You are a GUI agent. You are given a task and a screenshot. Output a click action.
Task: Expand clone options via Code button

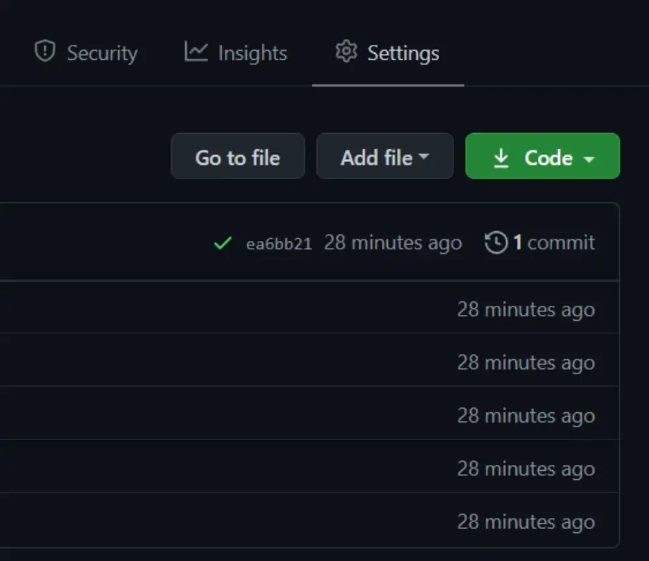pyautogui.click(x=542, y=156)
